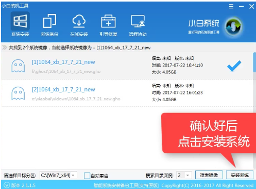Click path e:\xiaobai\xldown\1064_xb_17_7_21_new.gho

(76, 99)
